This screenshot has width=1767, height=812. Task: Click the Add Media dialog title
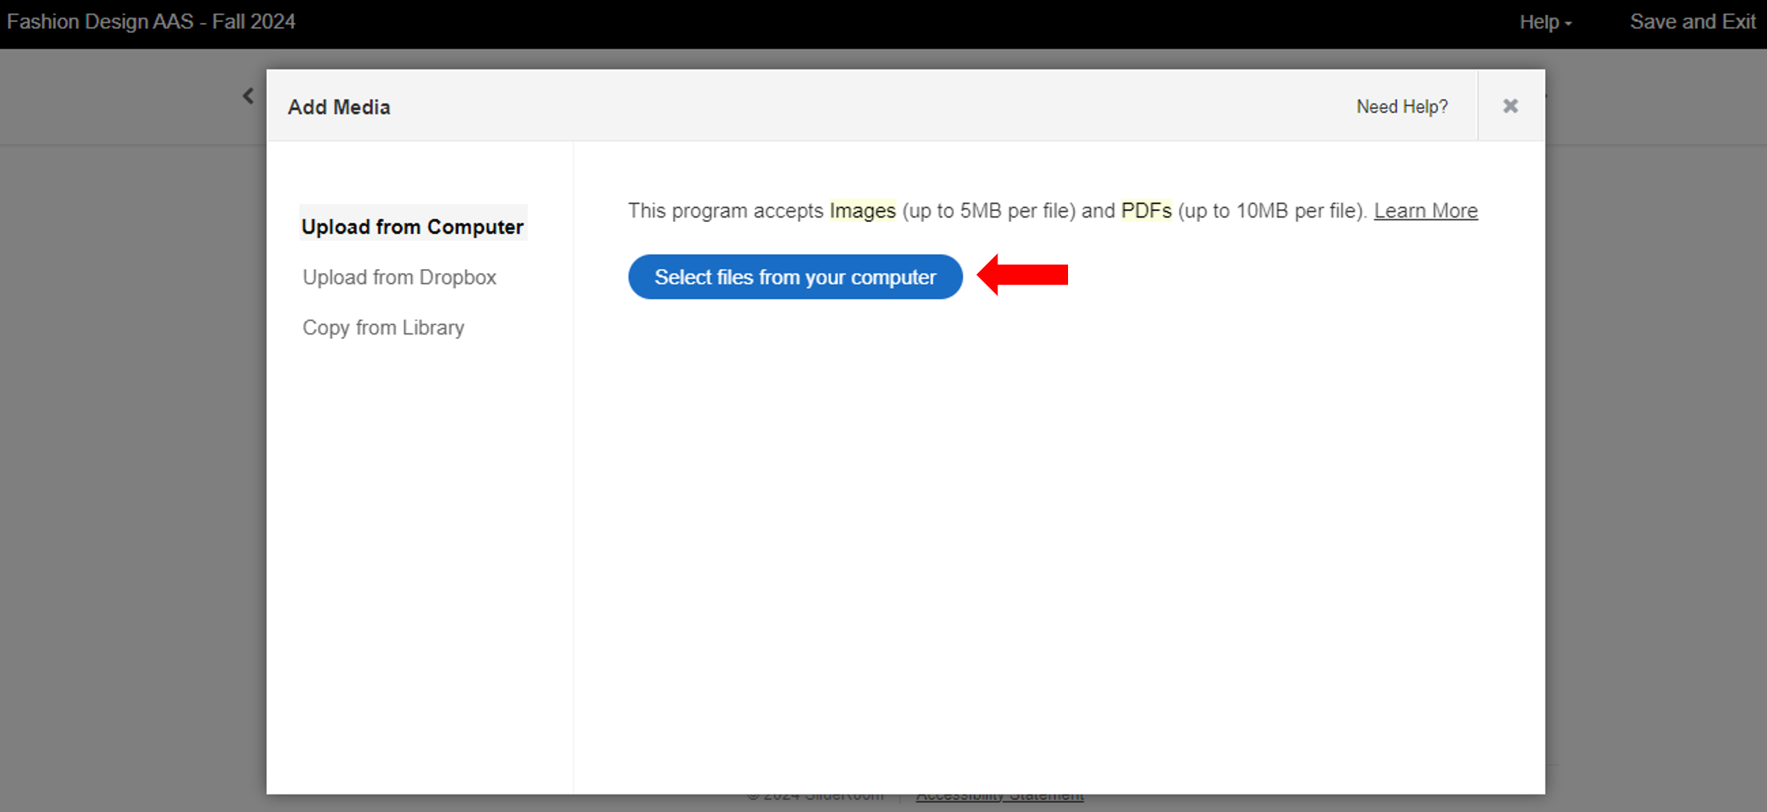339,107
